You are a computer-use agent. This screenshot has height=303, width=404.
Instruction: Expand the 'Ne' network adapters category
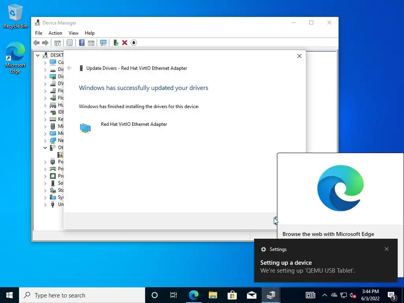45,141
